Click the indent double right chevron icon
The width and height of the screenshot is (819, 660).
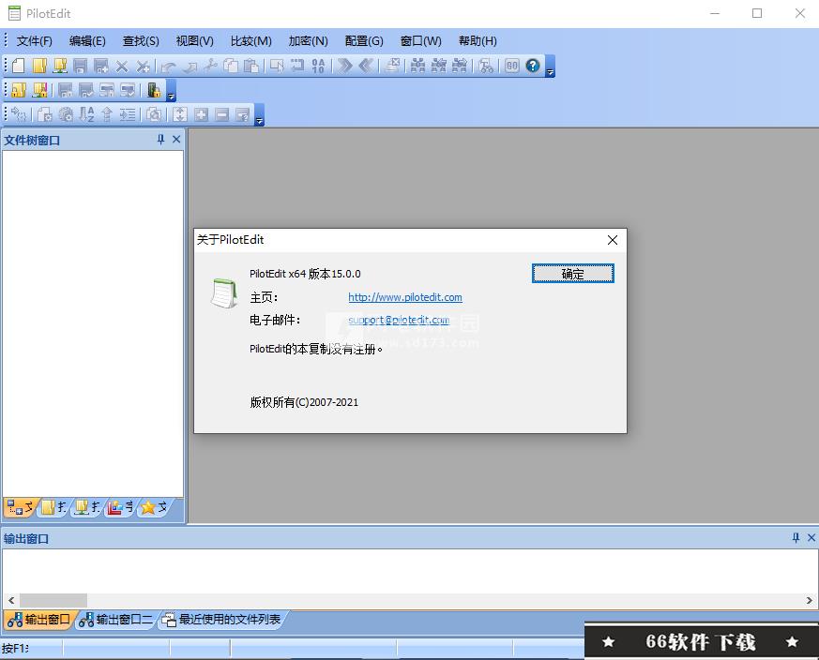pyautogui.click(x=344, y=66)
